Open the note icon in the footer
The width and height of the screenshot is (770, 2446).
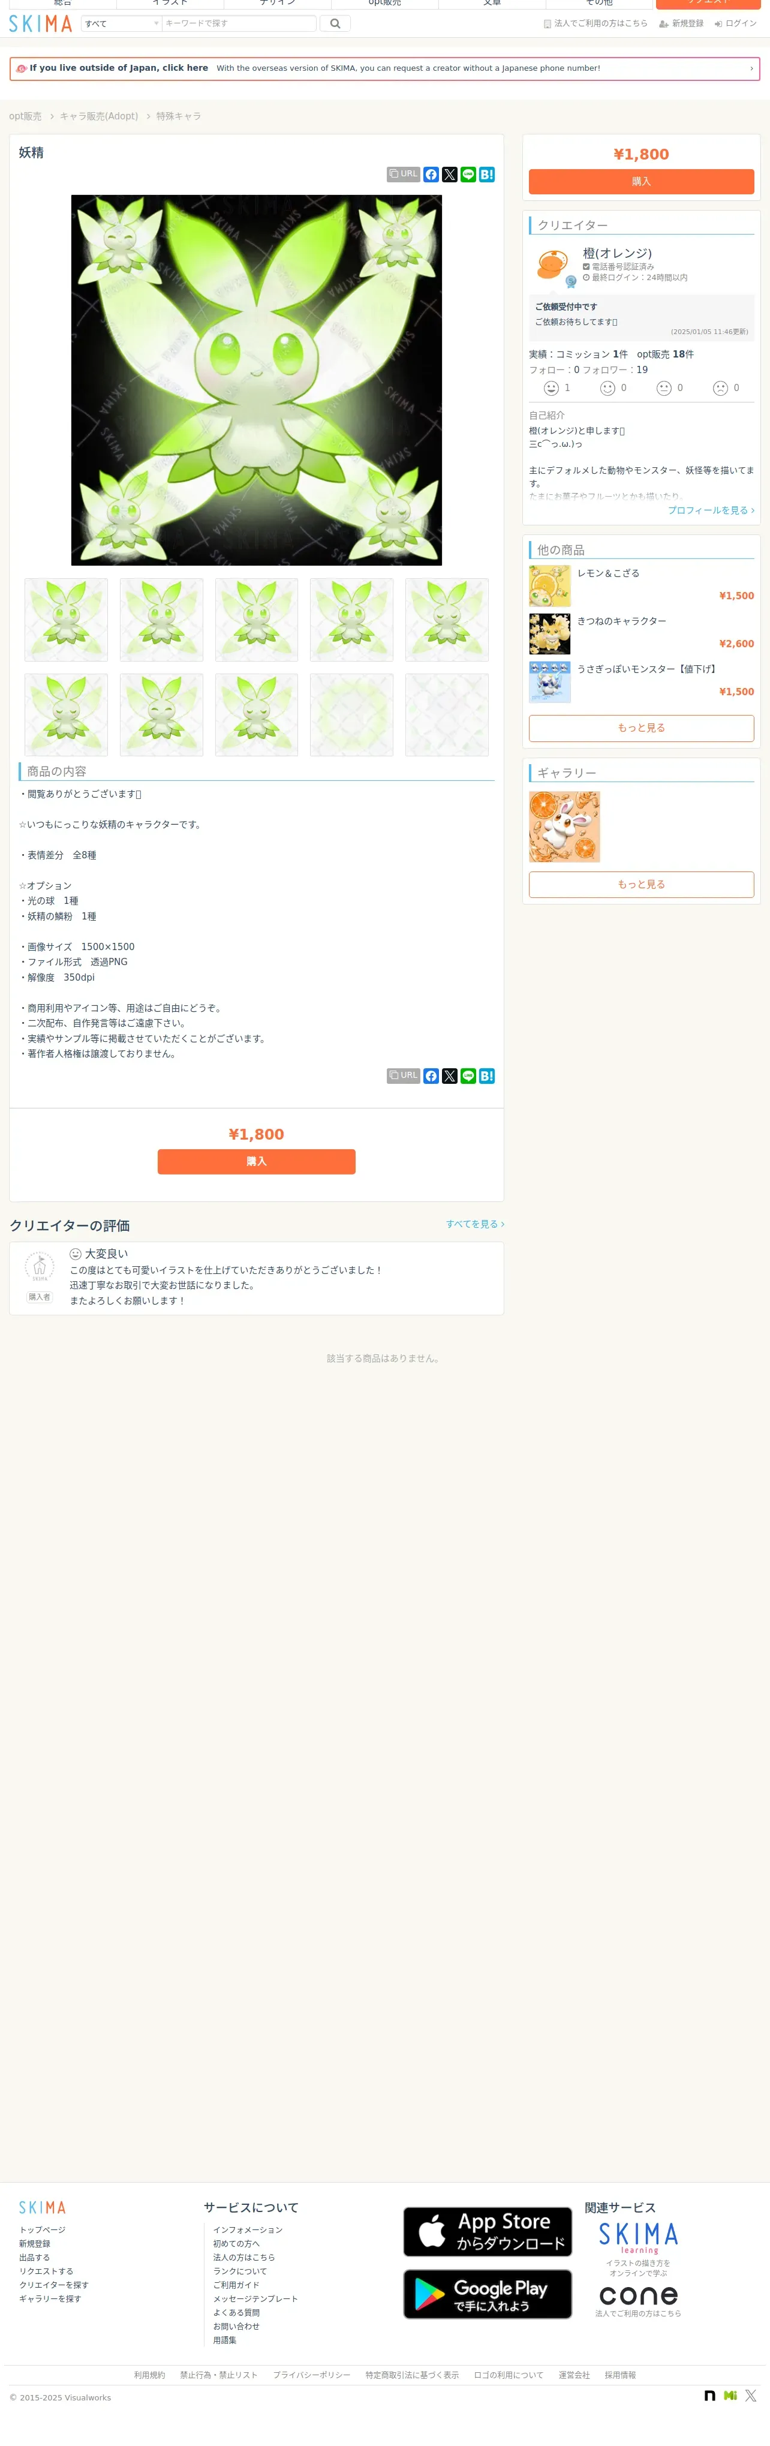pyautogui.click(x=709, y=2396)
